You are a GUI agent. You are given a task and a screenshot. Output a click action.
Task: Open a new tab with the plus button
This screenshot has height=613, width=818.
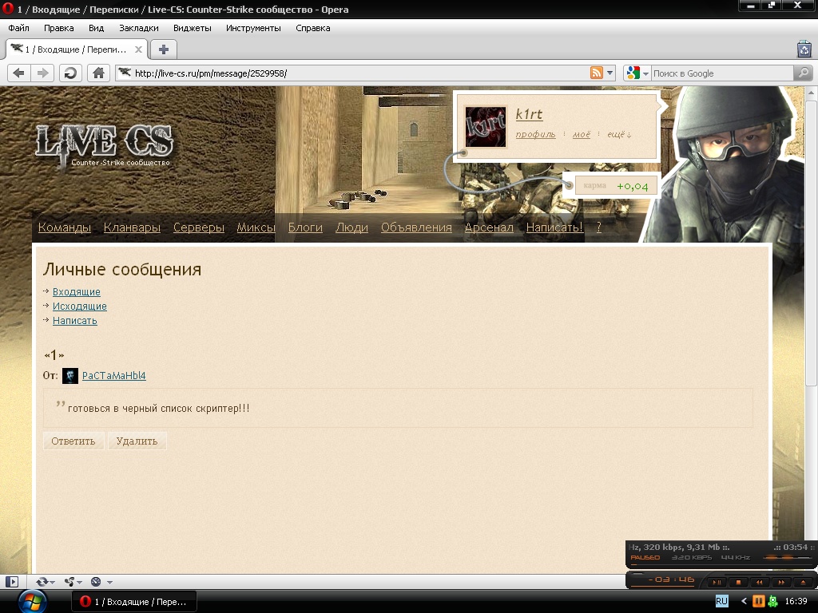click(163, 49)
